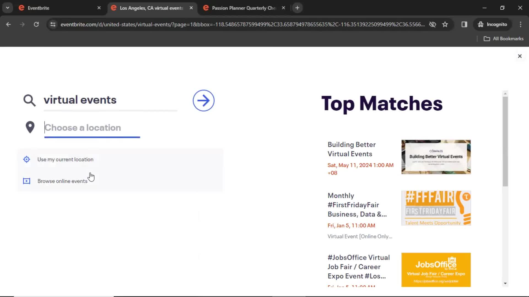Image resolution: width=529 pixels, height=297 pixels.
Task: Close the Los Angeles virtual events tab
Action: coord(191,8)
